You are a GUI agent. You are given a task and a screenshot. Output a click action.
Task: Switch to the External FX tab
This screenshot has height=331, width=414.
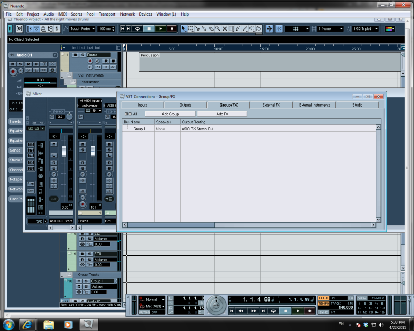click(x=271, y=105)
